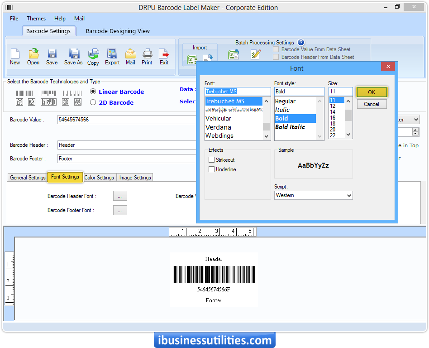Screen dimensions: 429x348
Task: Click the Exit toolbar icon
Action: point(164,54)
